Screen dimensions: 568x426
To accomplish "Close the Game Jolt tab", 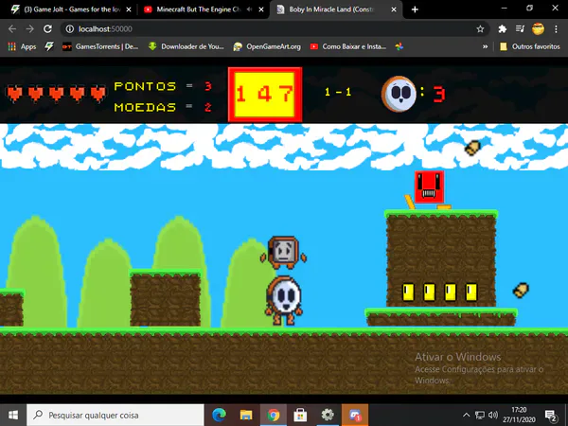I will tap(129, 9).
